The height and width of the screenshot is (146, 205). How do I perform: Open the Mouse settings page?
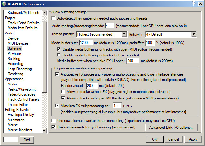click(13, 125)
